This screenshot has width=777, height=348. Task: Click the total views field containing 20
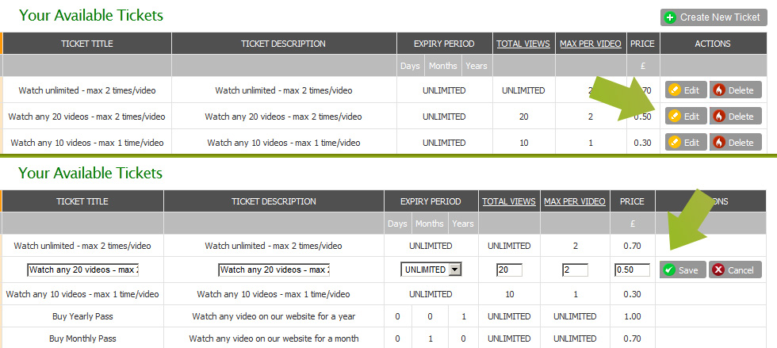point(509,270)
